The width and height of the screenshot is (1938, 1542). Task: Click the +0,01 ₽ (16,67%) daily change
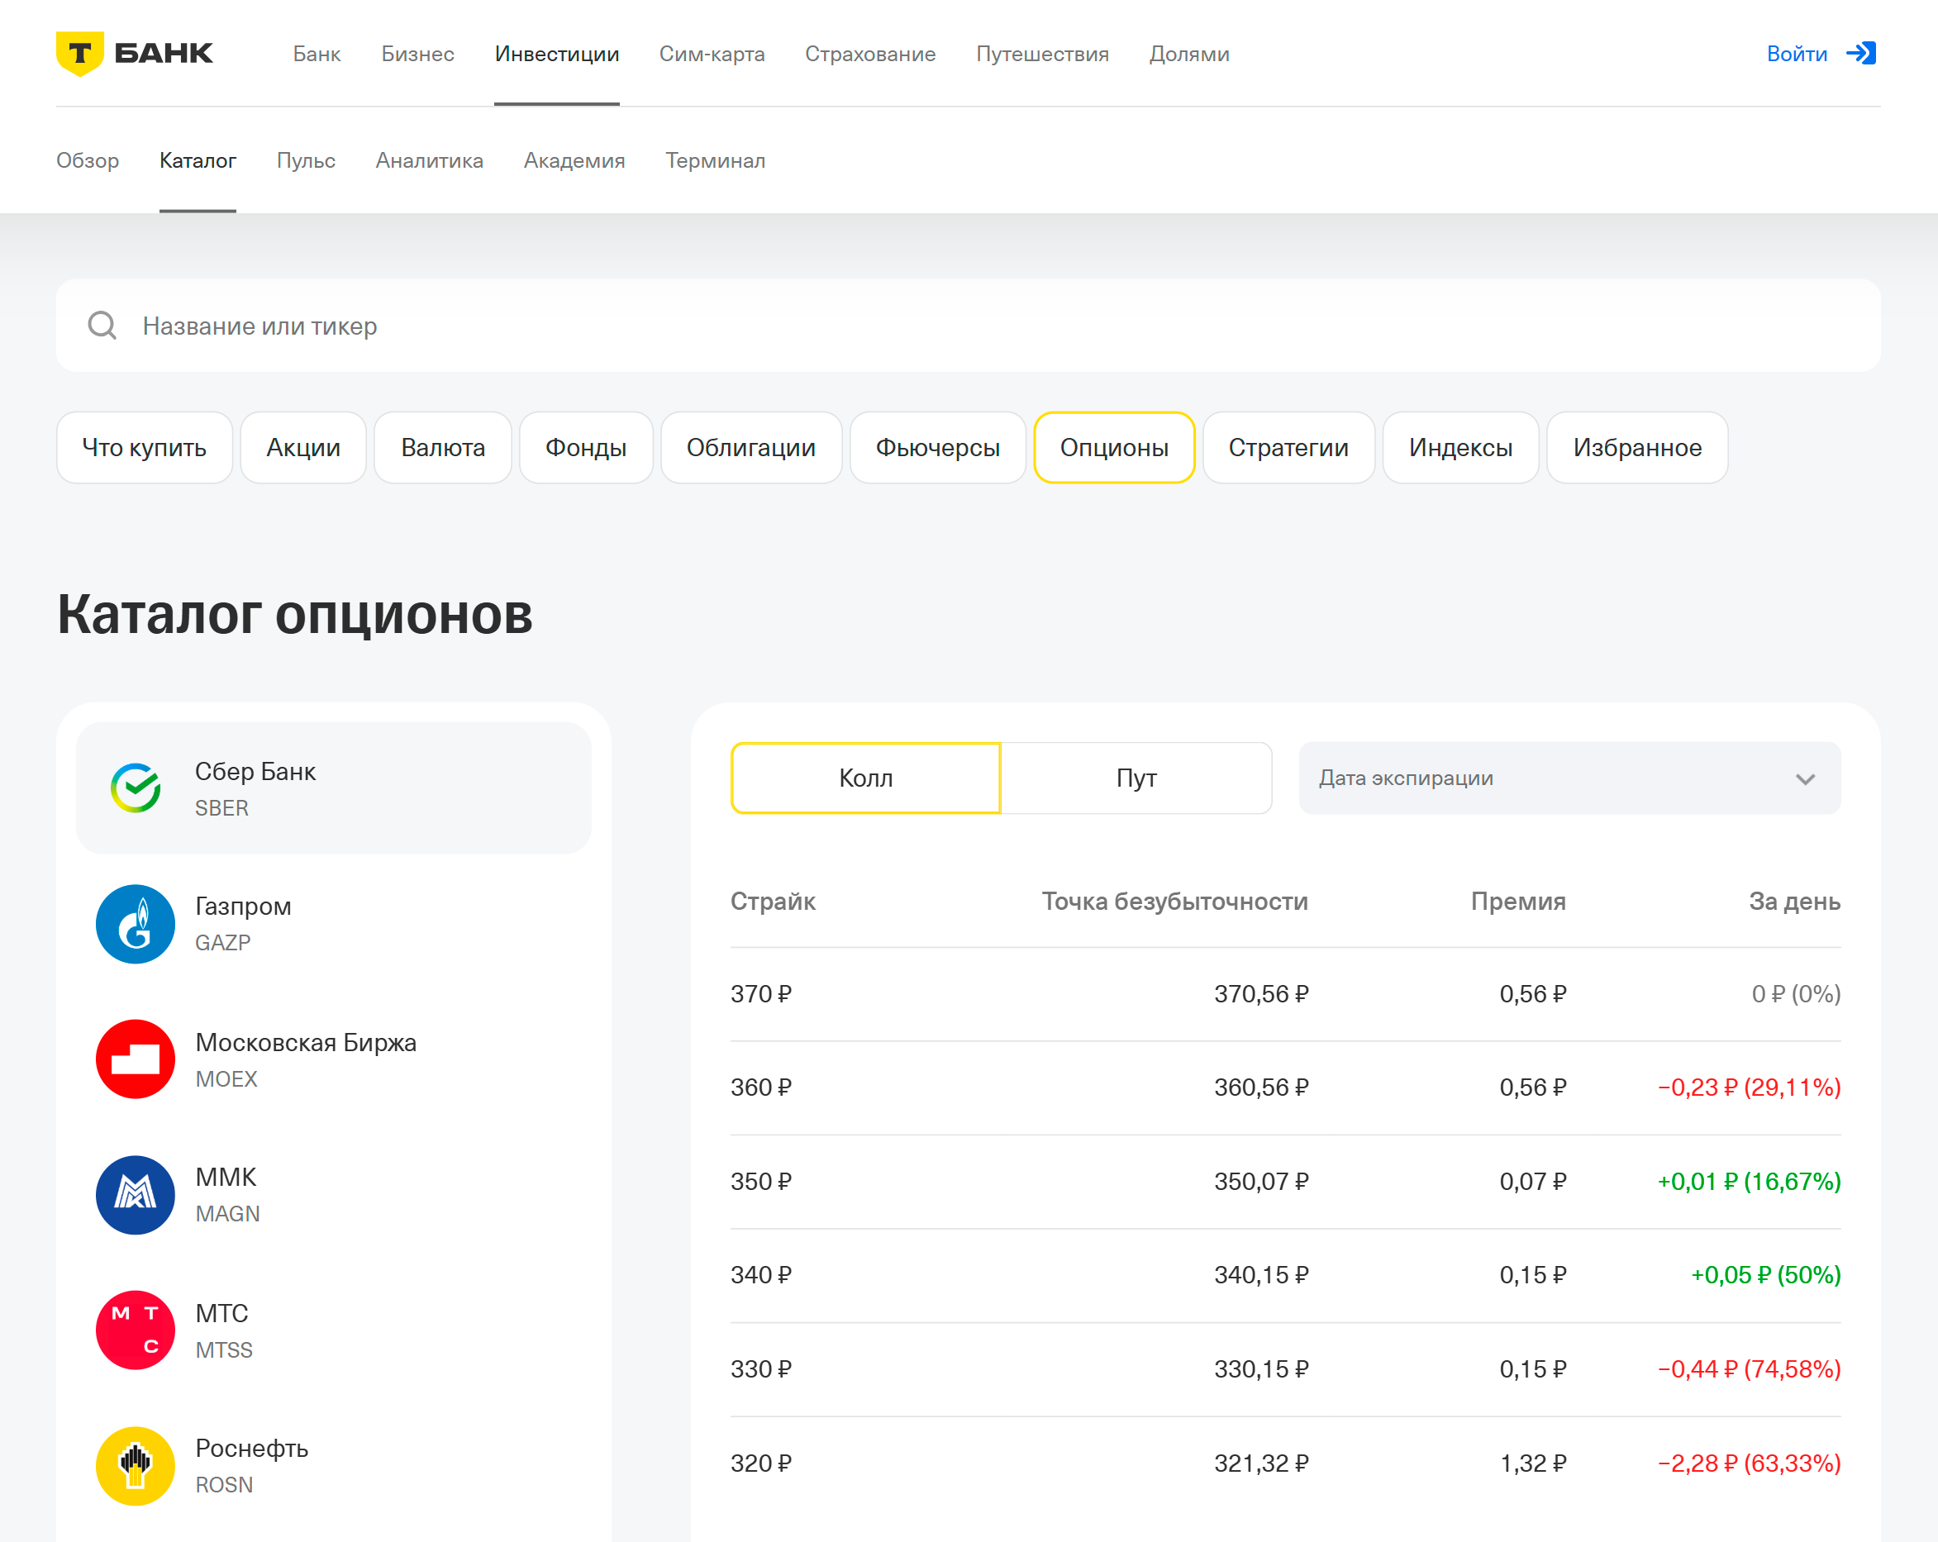pyautogui.click(x=1749, y=1182)
